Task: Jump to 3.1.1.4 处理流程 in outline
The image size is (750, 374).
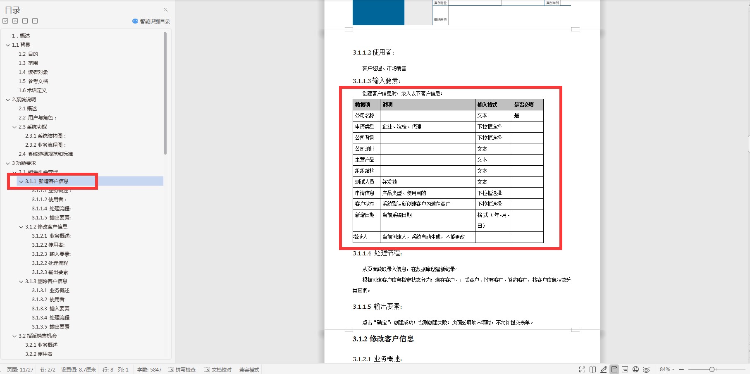Action: pos(51,209)
